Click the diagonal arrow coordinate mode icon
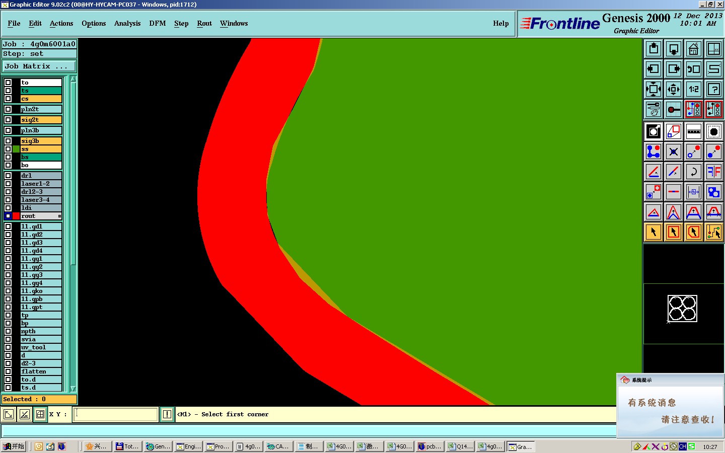The image size is (725, 453). (9, 414)
